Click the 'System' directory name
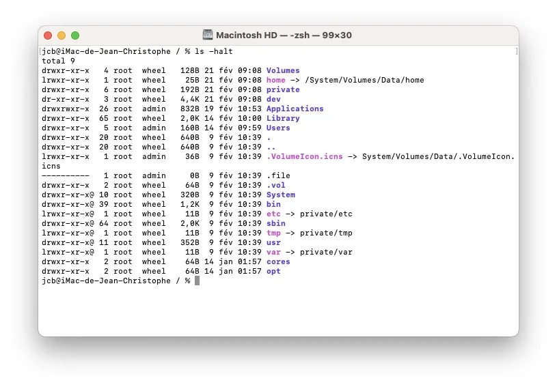 pos(281,195)
